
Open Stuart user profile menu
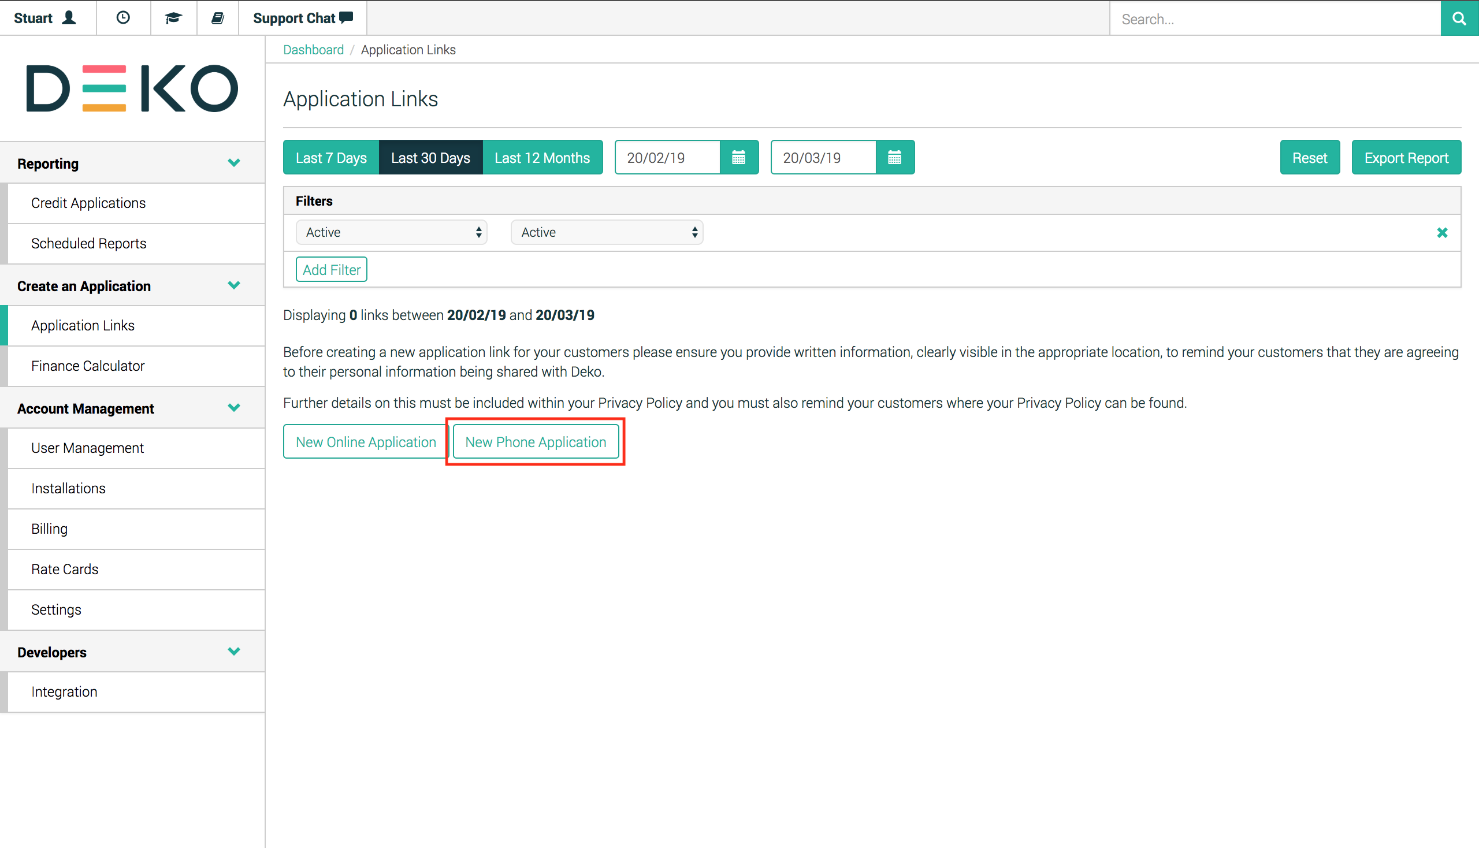click(46, 18)
